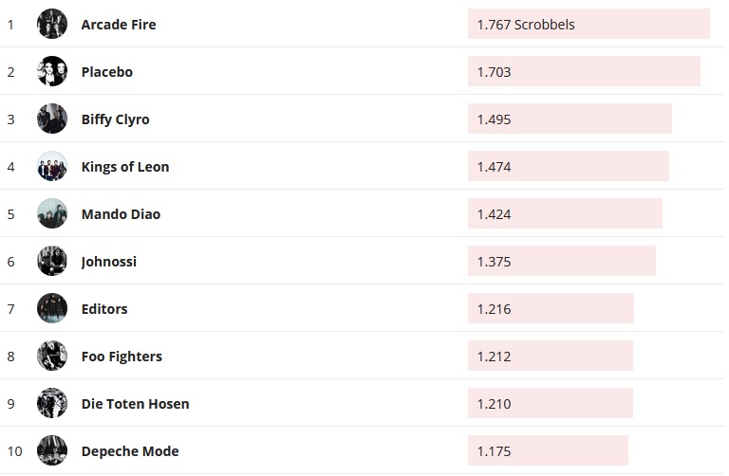Open the Editors avatar image
The image size is (729, 476).
tap(52, 308)
